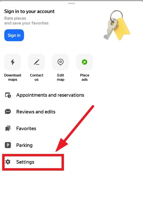Open Appointments and reservations
This screenshot has width=143, height=205.
44,95
